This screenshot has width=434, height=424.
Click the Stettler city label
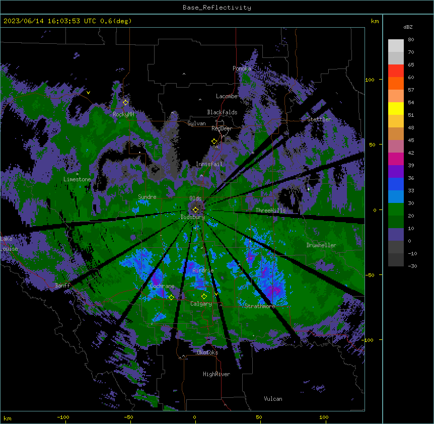(319, 119)
